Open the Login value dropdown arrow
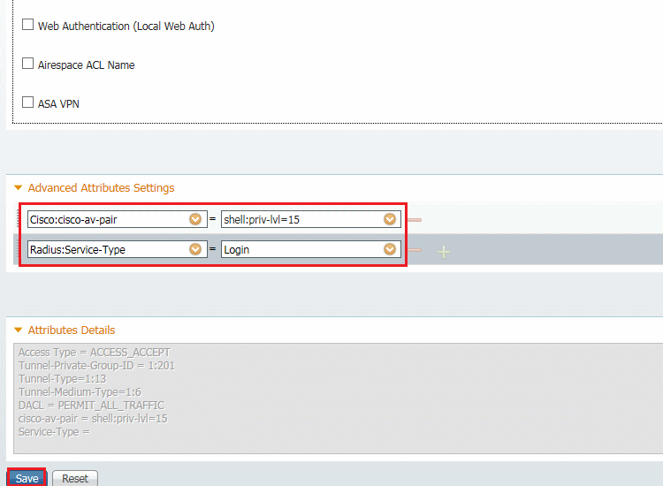This screenshot has width=663, height=486. click(390, 249)
